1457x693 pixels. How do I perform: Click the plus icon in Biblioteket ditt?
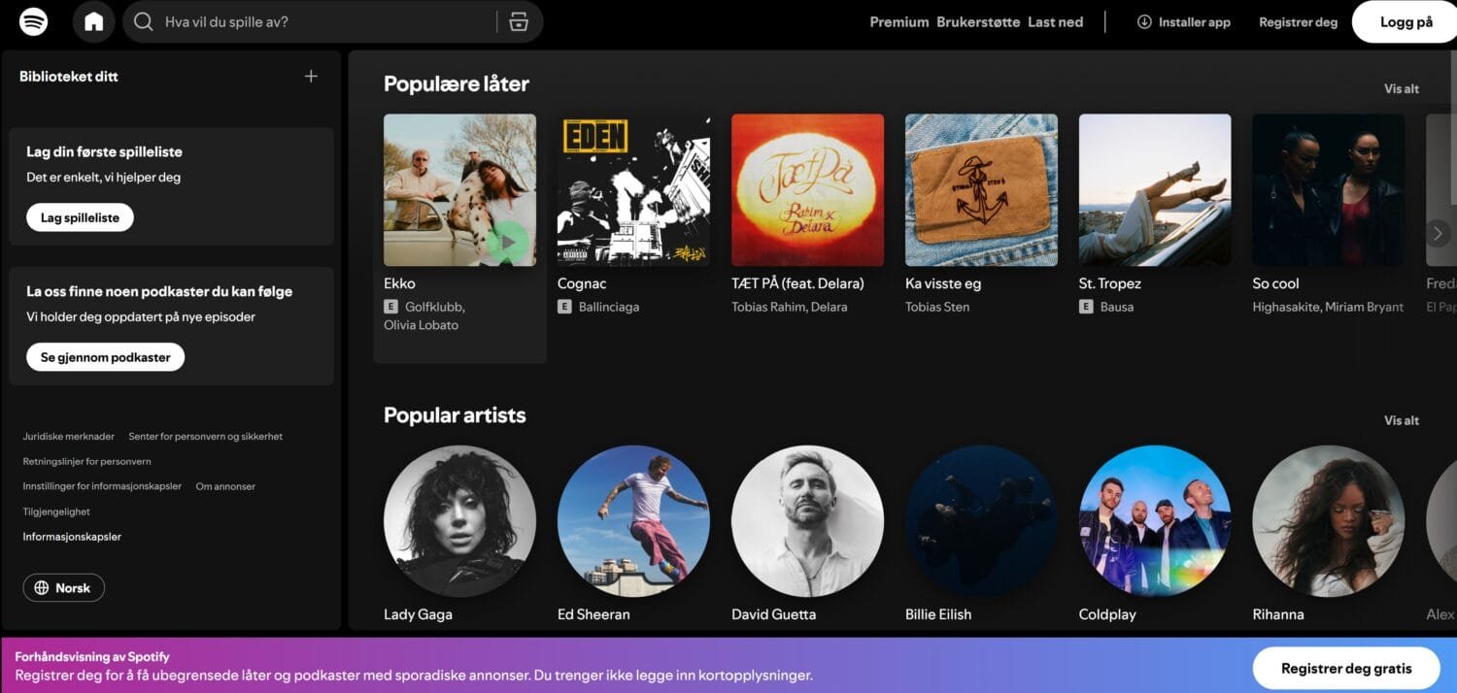tap(311, 77)
